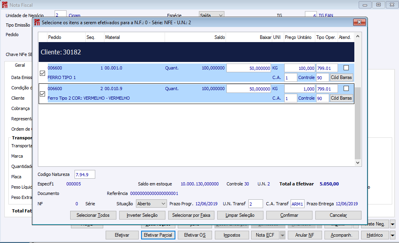Click the Prazo Entrega date 12/06/2019

click(347, 204)
